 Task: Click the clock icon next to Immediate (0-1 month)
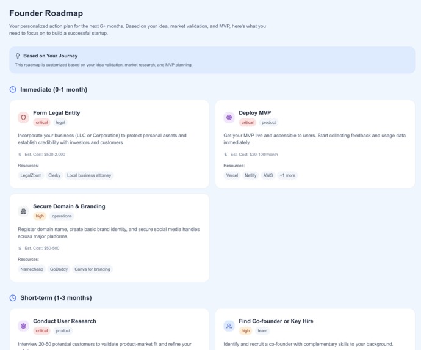click(13, 90)
